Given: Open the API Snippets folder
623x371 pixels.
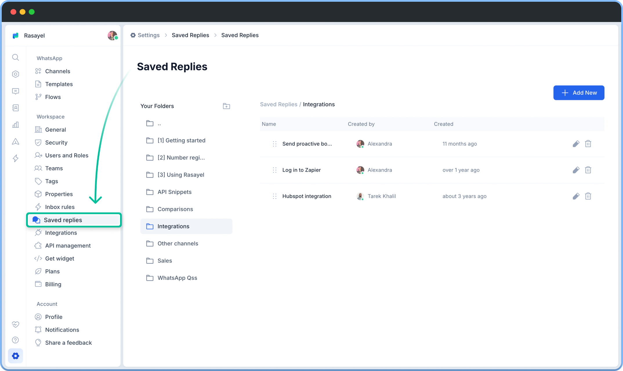Looking at the screenshot, I should [x=174, y=192].
